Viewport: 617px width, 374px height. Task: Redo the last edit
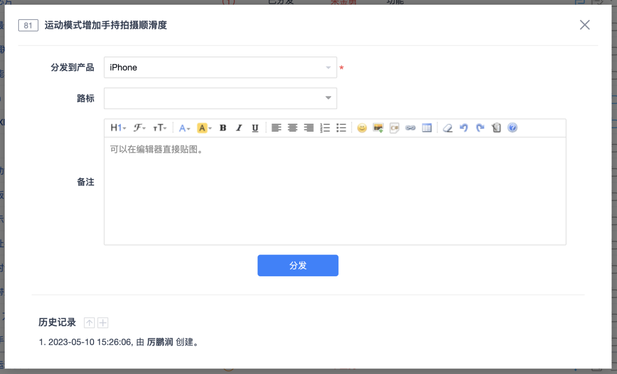click(x=480, y=128)
